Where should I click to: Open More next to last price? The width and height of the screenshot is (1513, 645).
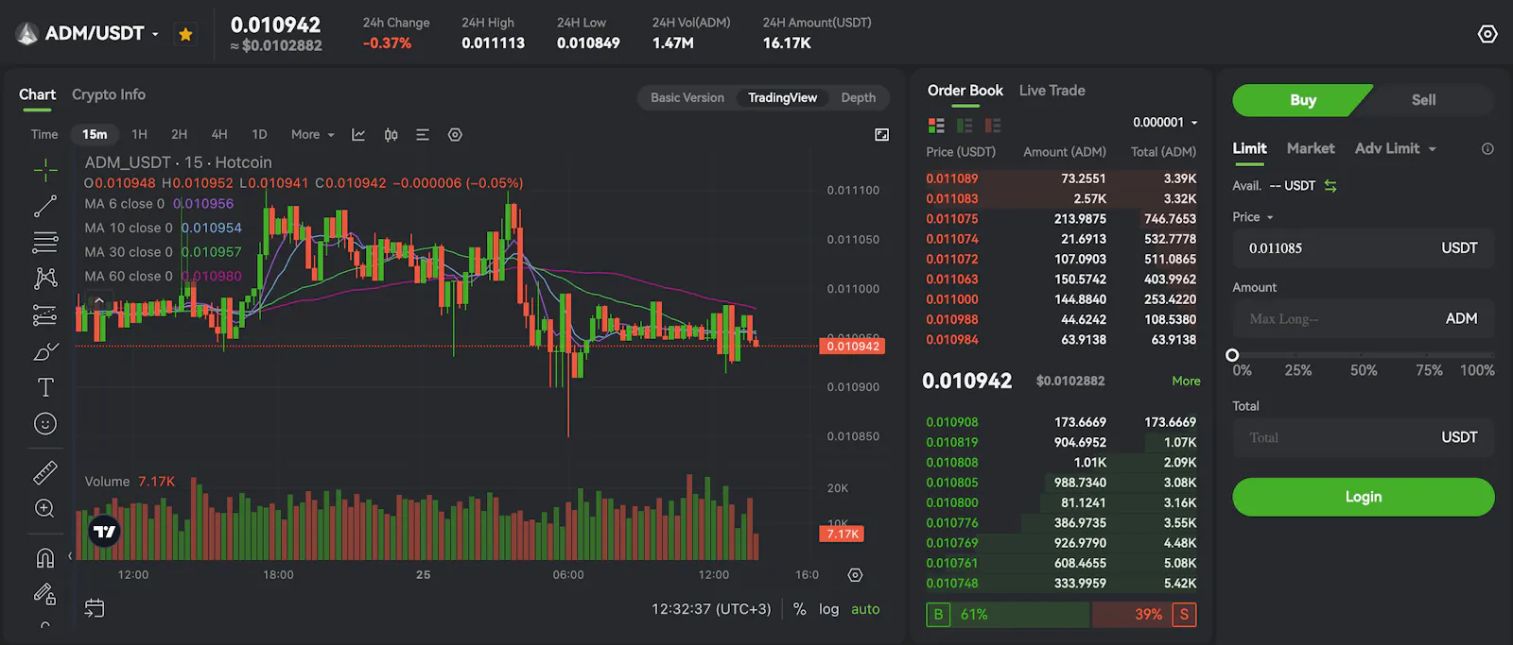(x=1186, y=381)
